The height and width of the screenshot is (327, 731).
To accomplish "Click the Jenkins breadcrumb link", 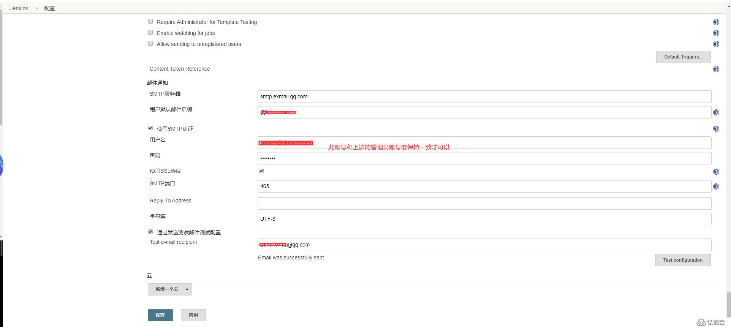I will click(19, 8).
